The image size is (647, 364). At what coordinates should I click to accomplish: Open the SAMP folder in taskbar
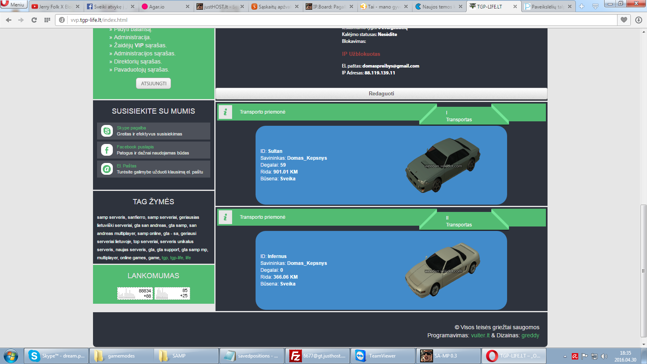coord(186,356)
